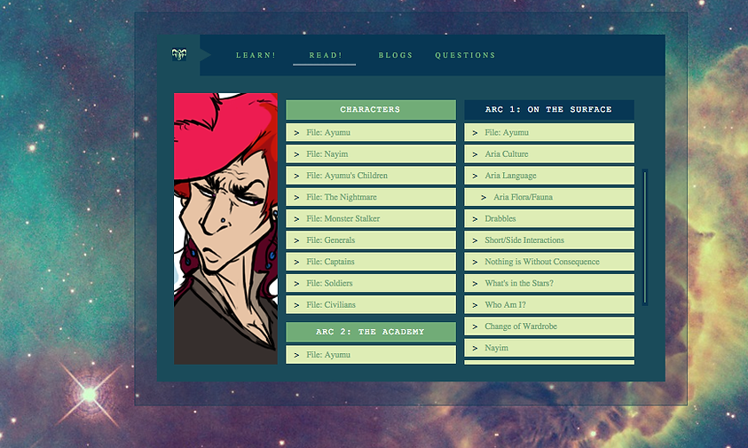Open File: Generals link
The width and height of the screenshot is (748, 448).
[x=371, y=240]
